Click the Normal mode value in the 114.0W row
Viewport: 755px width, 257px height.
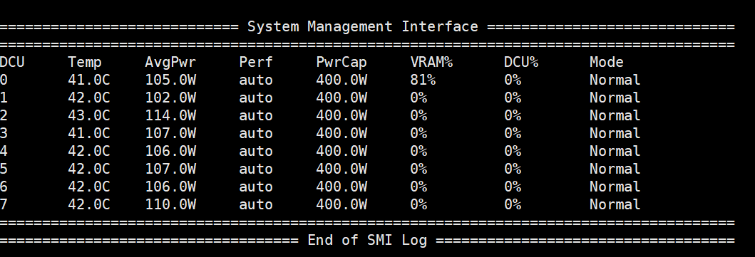tap(615, 115)
